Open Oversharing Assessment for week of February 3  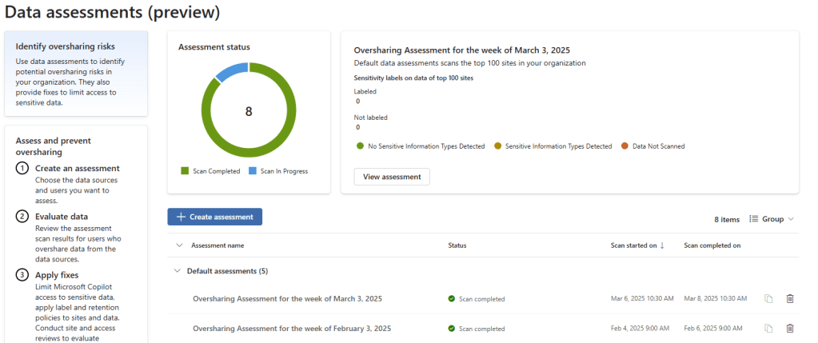[291, 329]
